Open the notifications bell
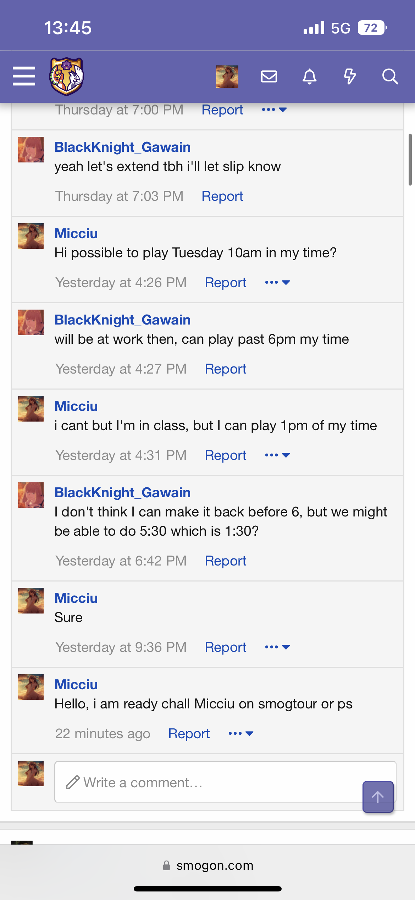 [309, 76]
